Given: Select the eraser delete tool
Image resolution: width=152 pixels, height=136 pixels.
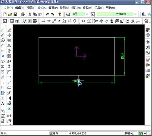Looking at the screenshot, I should [x=9, y=30].
